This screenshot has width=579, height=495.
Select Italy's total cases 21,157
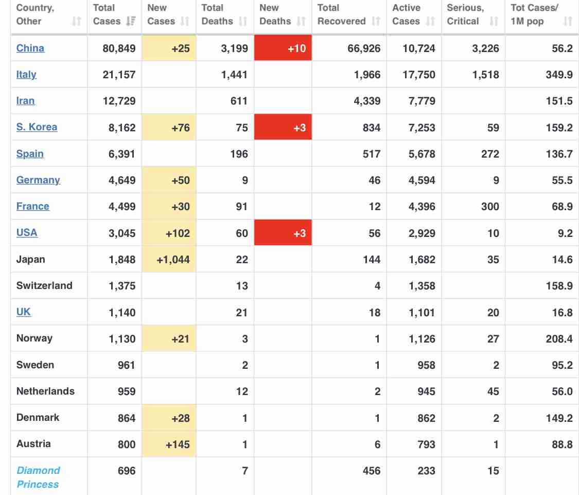coord(119,75)
